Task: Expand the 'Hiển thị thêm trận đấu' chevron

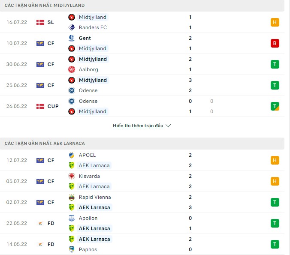Action: point(168,126)
